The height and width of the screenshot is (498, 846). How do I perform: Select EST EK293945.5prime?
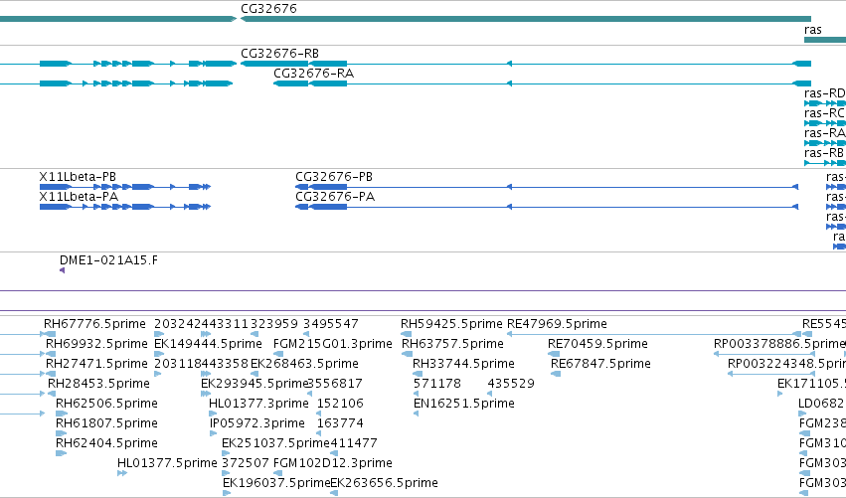click(x=254, y=384)
